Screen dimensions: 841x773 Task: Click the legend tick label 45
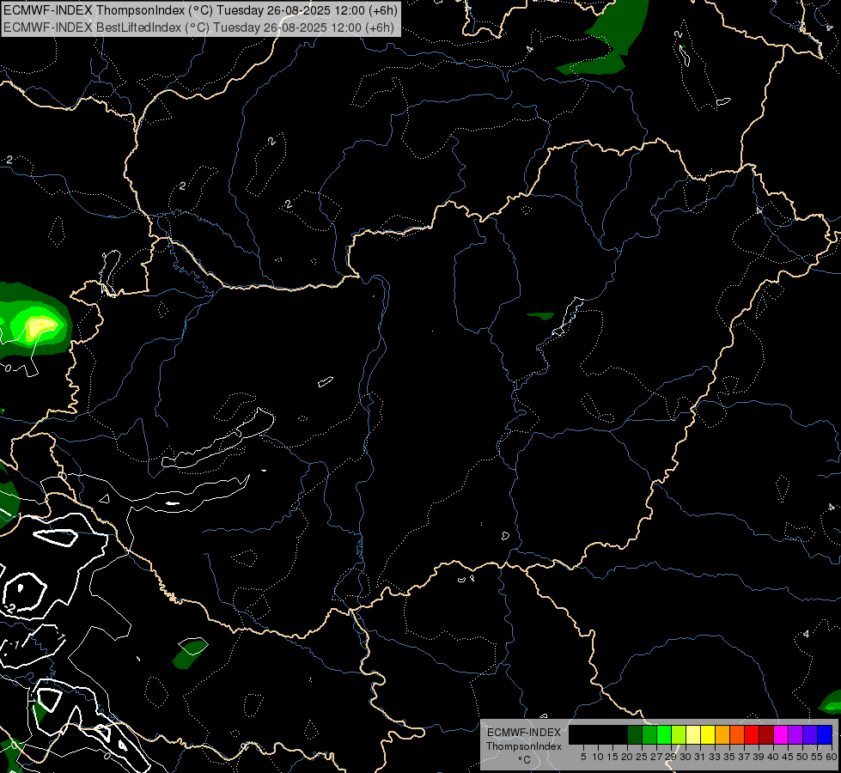click(x=788, y=757)
